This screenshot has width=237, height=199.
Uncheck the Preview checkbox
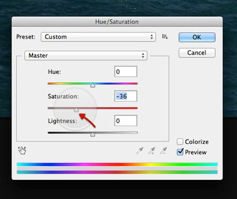pos(180,152)
